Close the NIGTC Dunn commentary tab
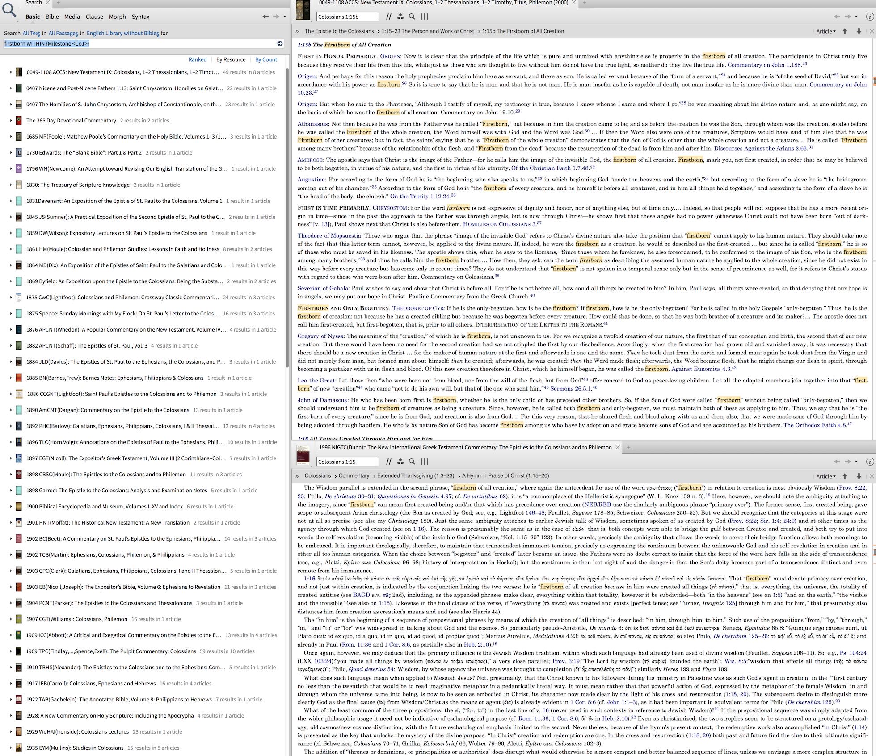The image size is (876, 756). [618, 447]
